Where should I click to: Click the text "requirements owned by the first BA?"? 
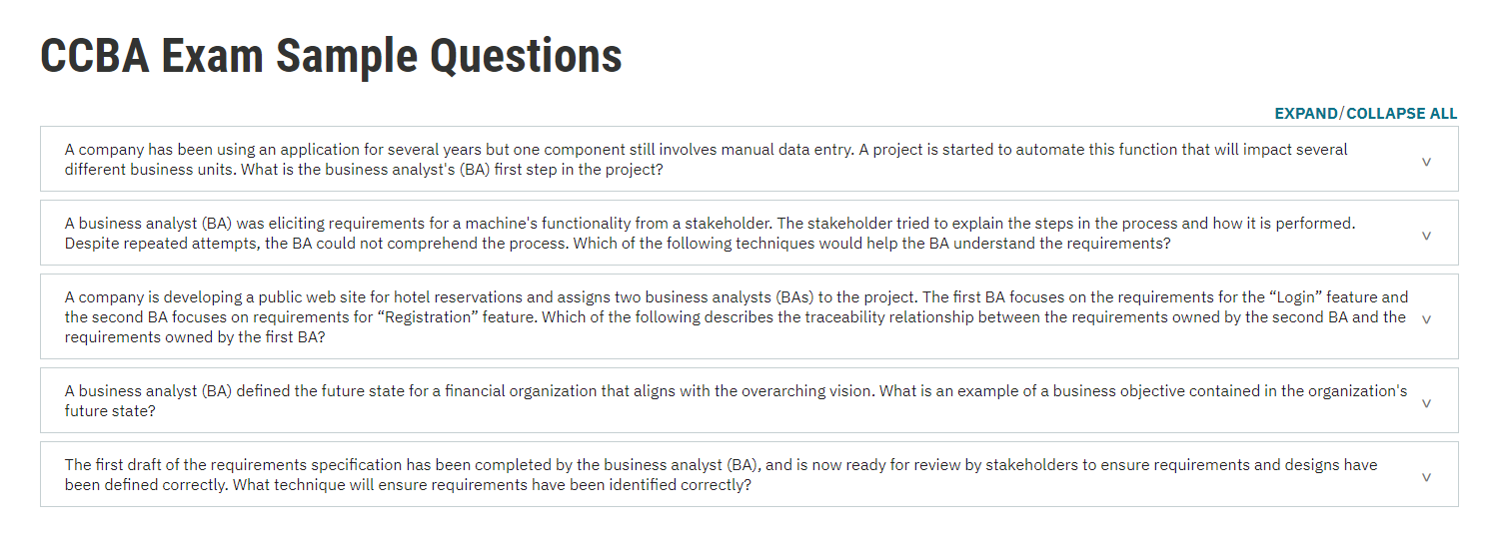point(195,337)
